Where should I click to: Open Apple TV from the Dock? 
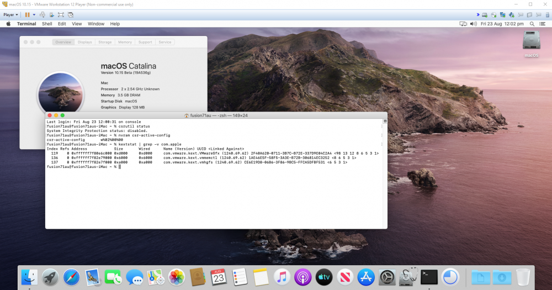click(324, 277)
